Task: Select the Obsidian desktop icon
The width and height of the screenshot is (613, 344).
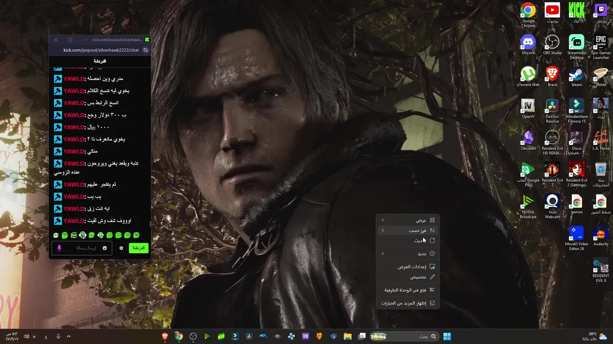Action: pyautogui.click(x=528, y=140)
